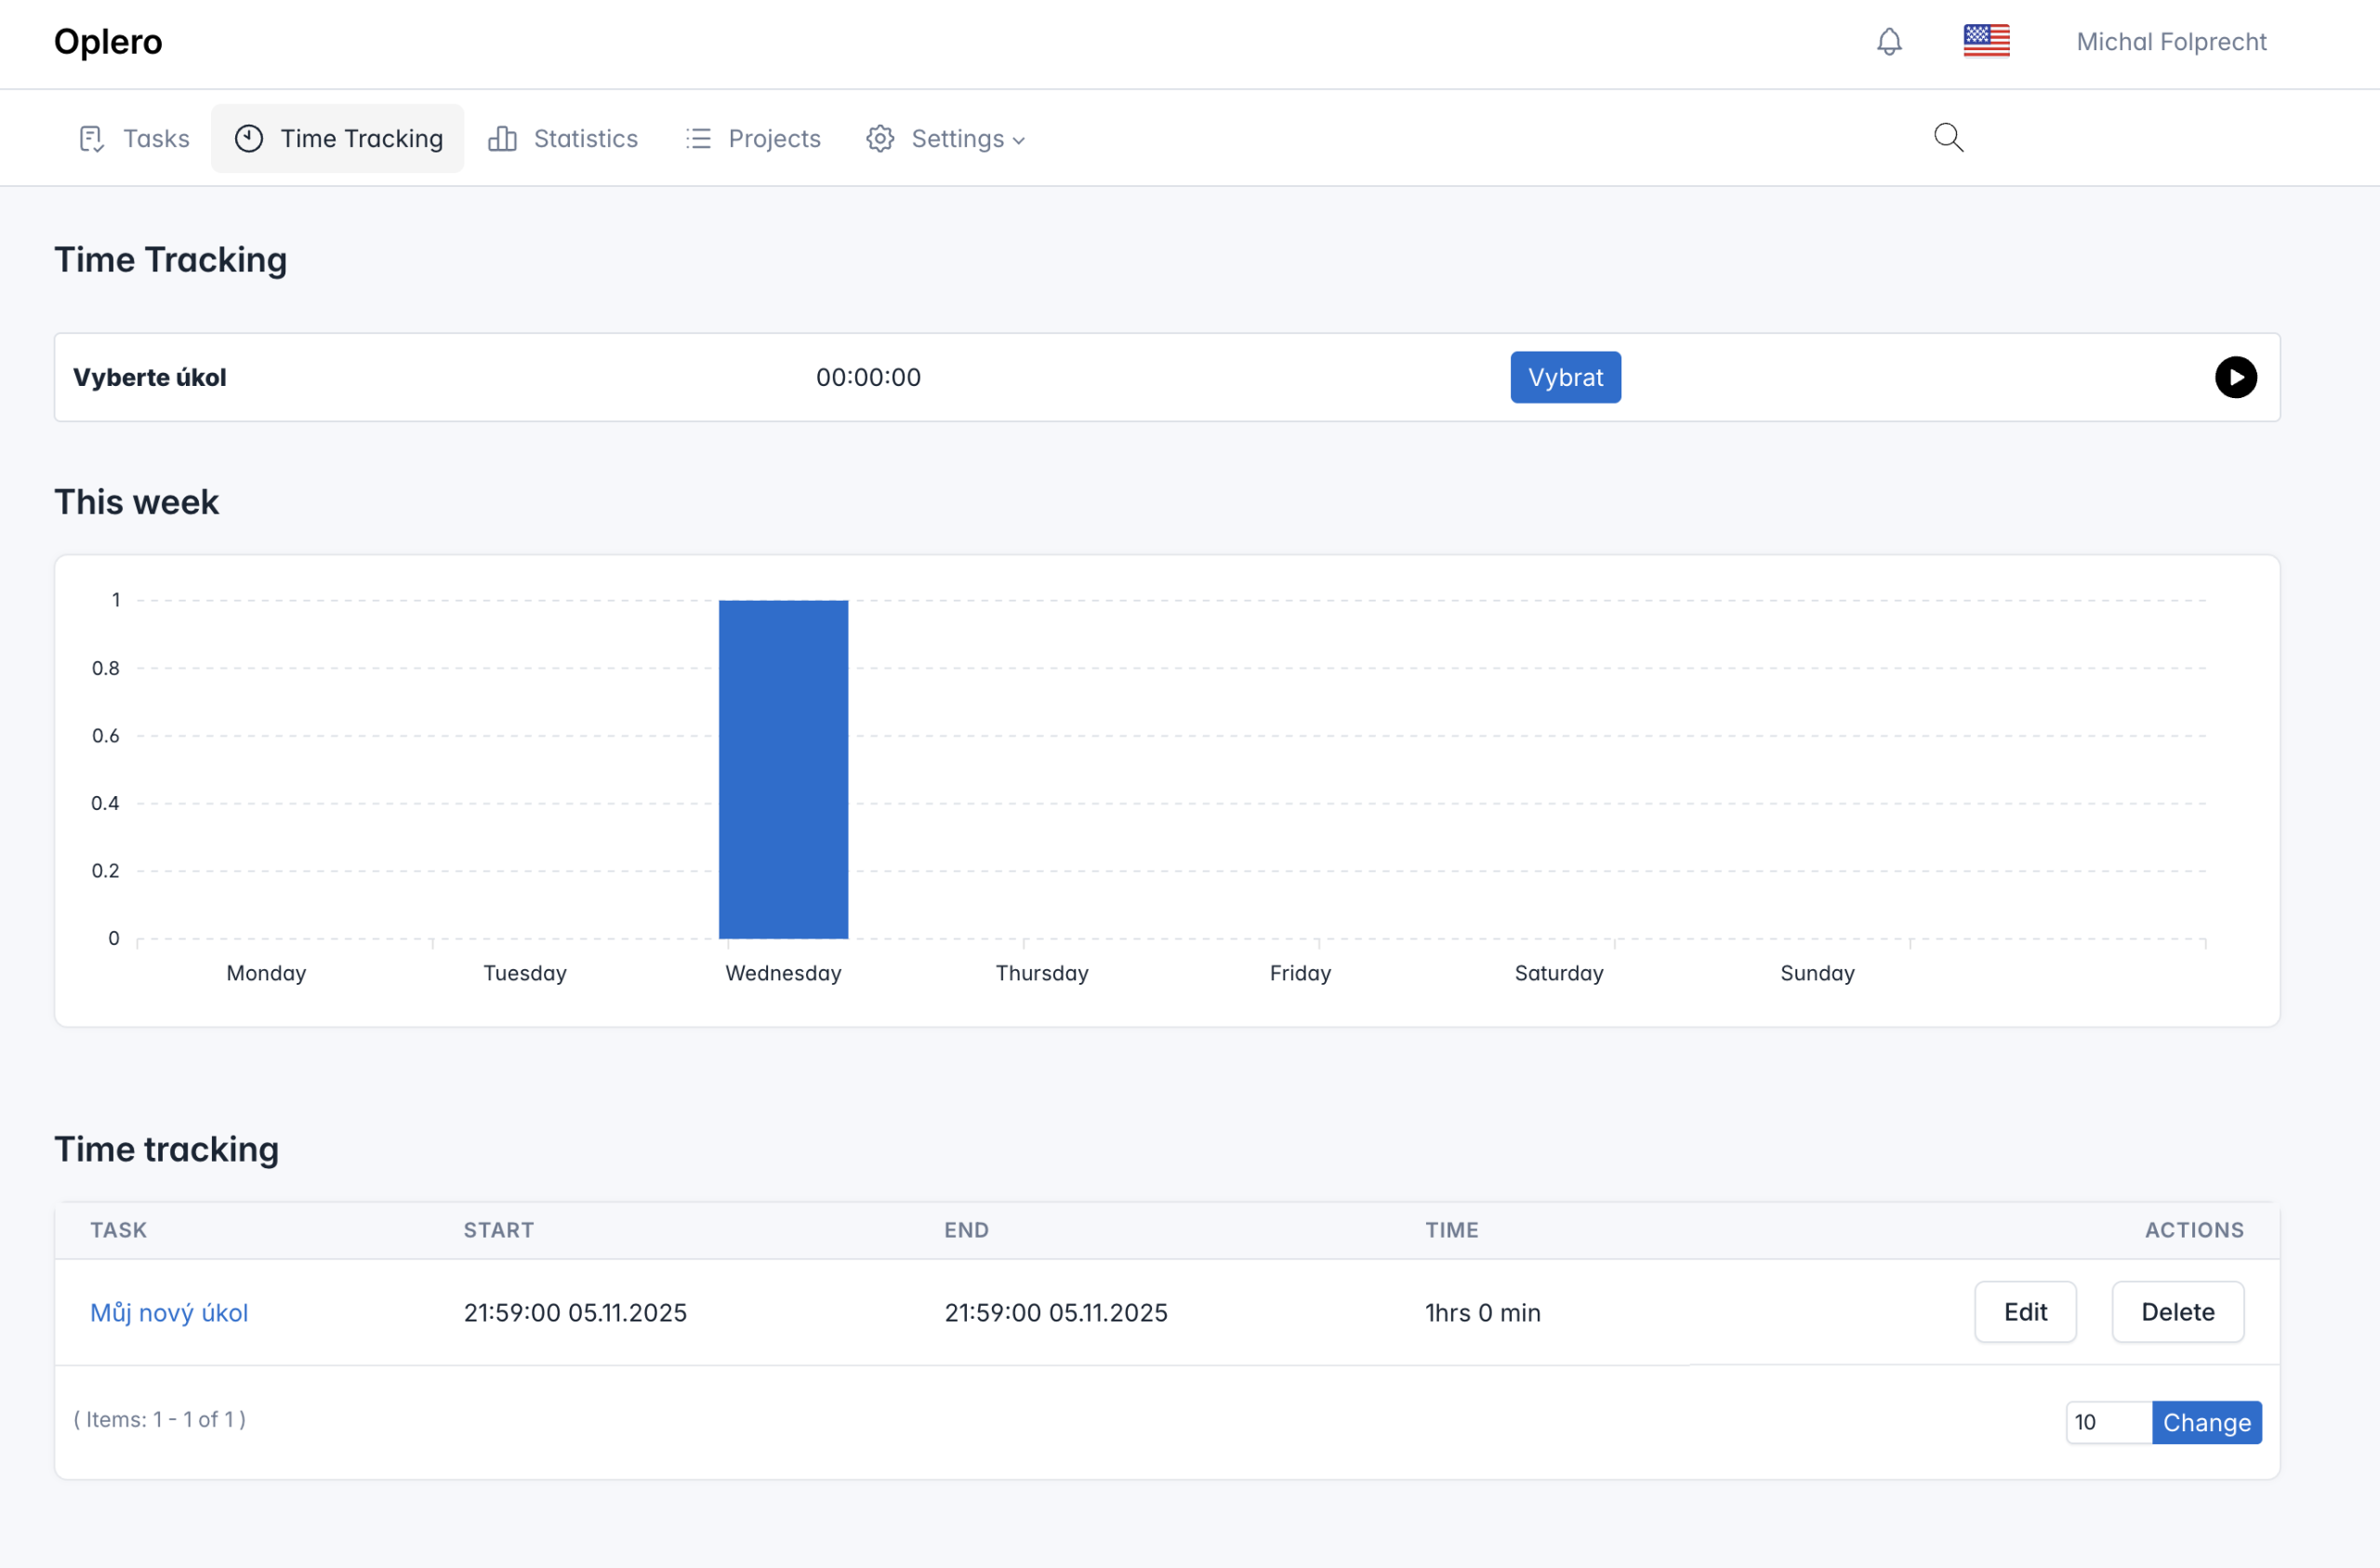This screenshot has width=2380, height=1568.
Task: Delete the Můj nový úkol time entry
Action: point(2177,1312)
